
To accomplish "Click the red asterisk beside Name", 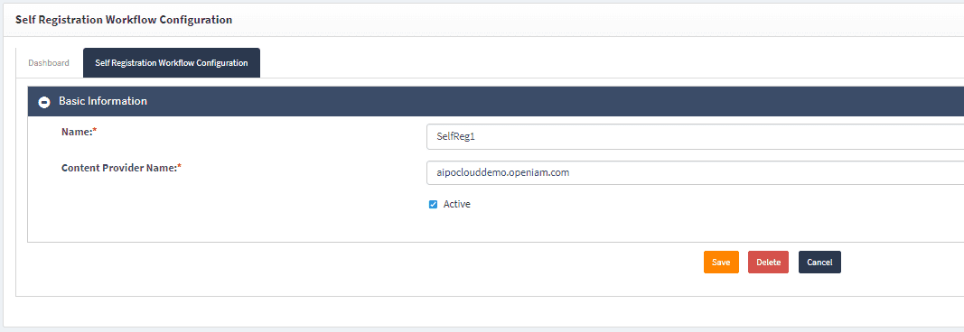I will point(95,131).
